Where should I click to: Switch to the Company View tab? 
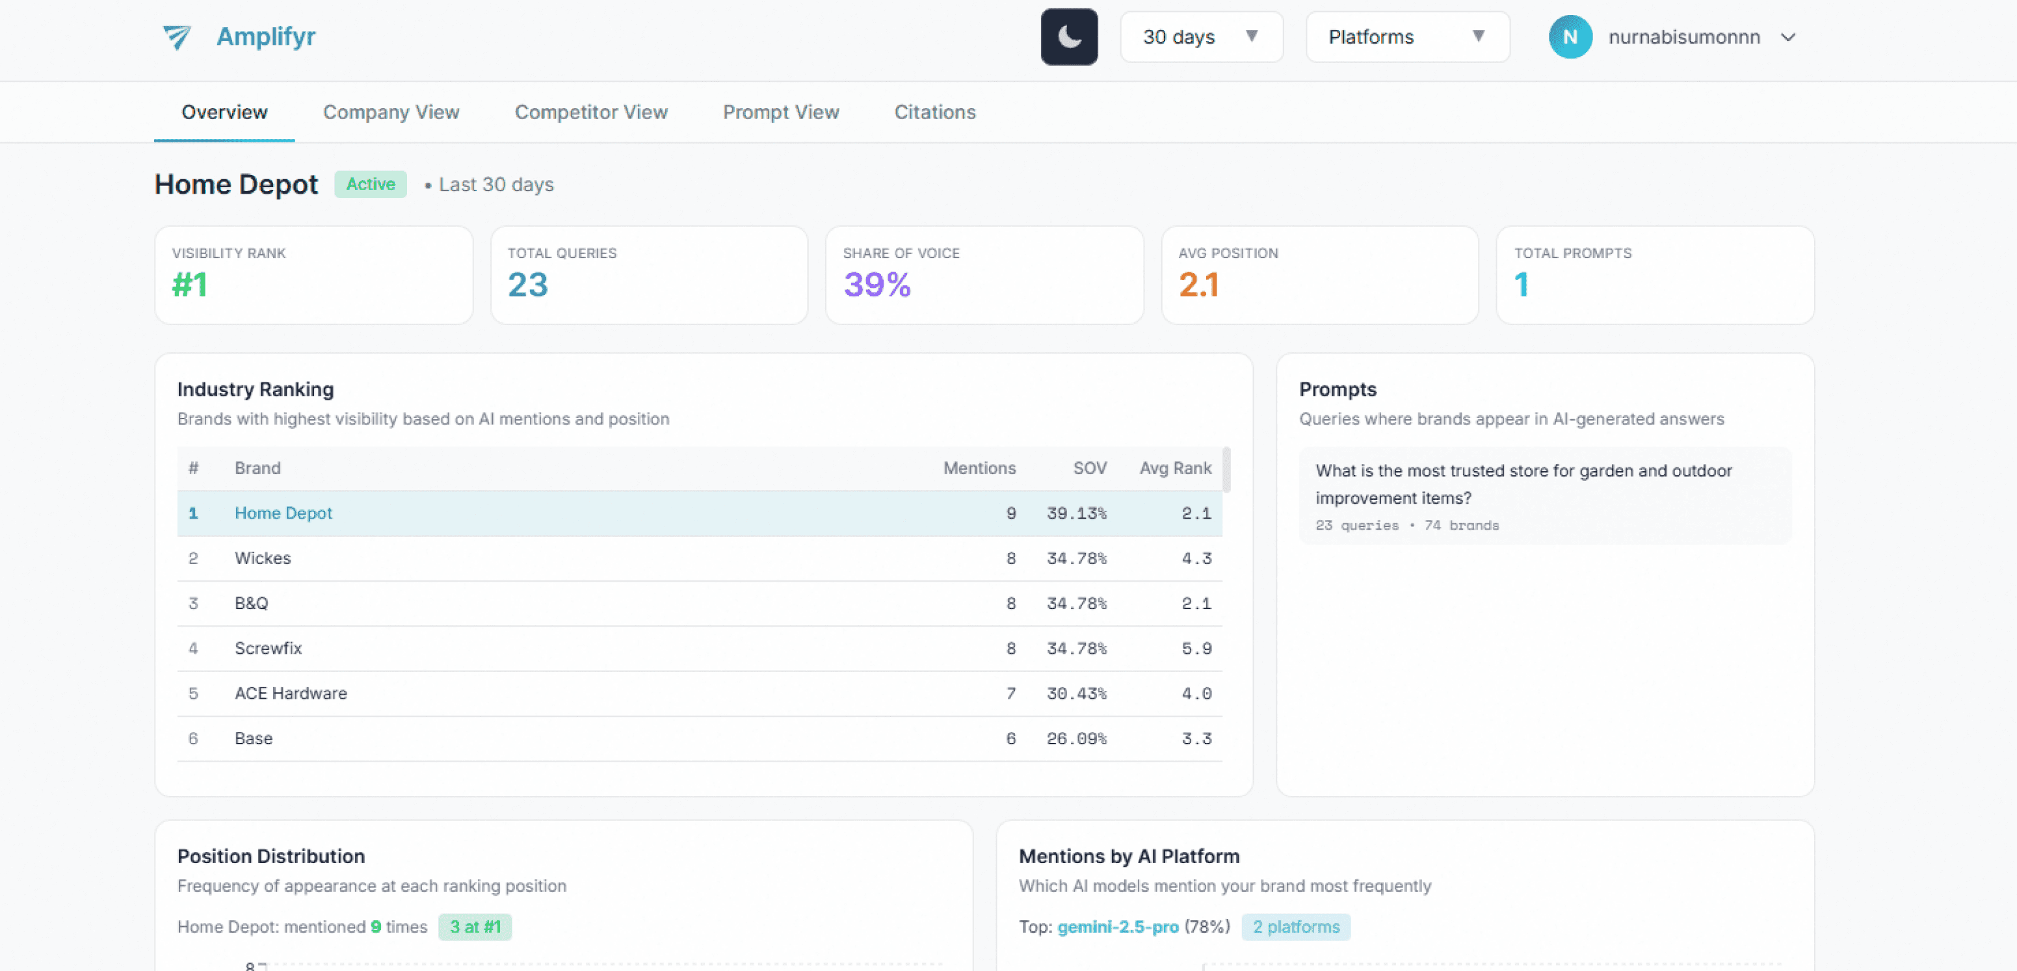[391, 112]
